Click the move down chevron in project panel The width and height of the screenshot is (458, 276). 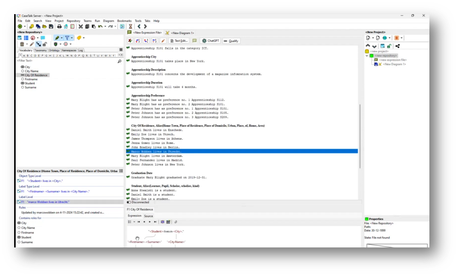(x=374, y=46)
